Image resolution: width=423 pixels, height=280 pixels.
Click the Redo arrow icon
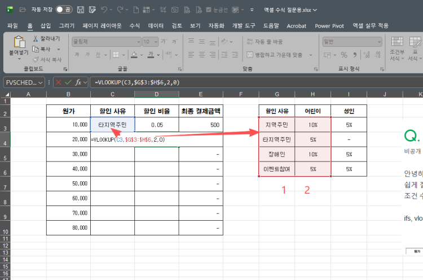tap(120, 10)
